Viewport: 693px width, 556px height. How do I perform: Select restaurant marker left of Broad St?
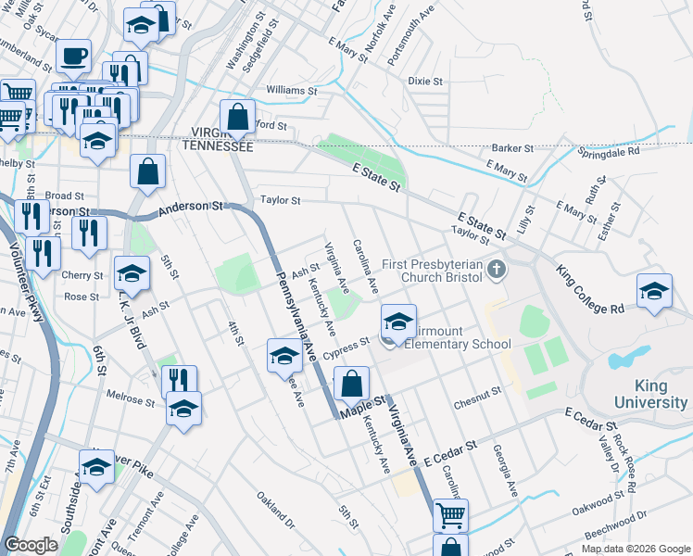tap(31, 218)
